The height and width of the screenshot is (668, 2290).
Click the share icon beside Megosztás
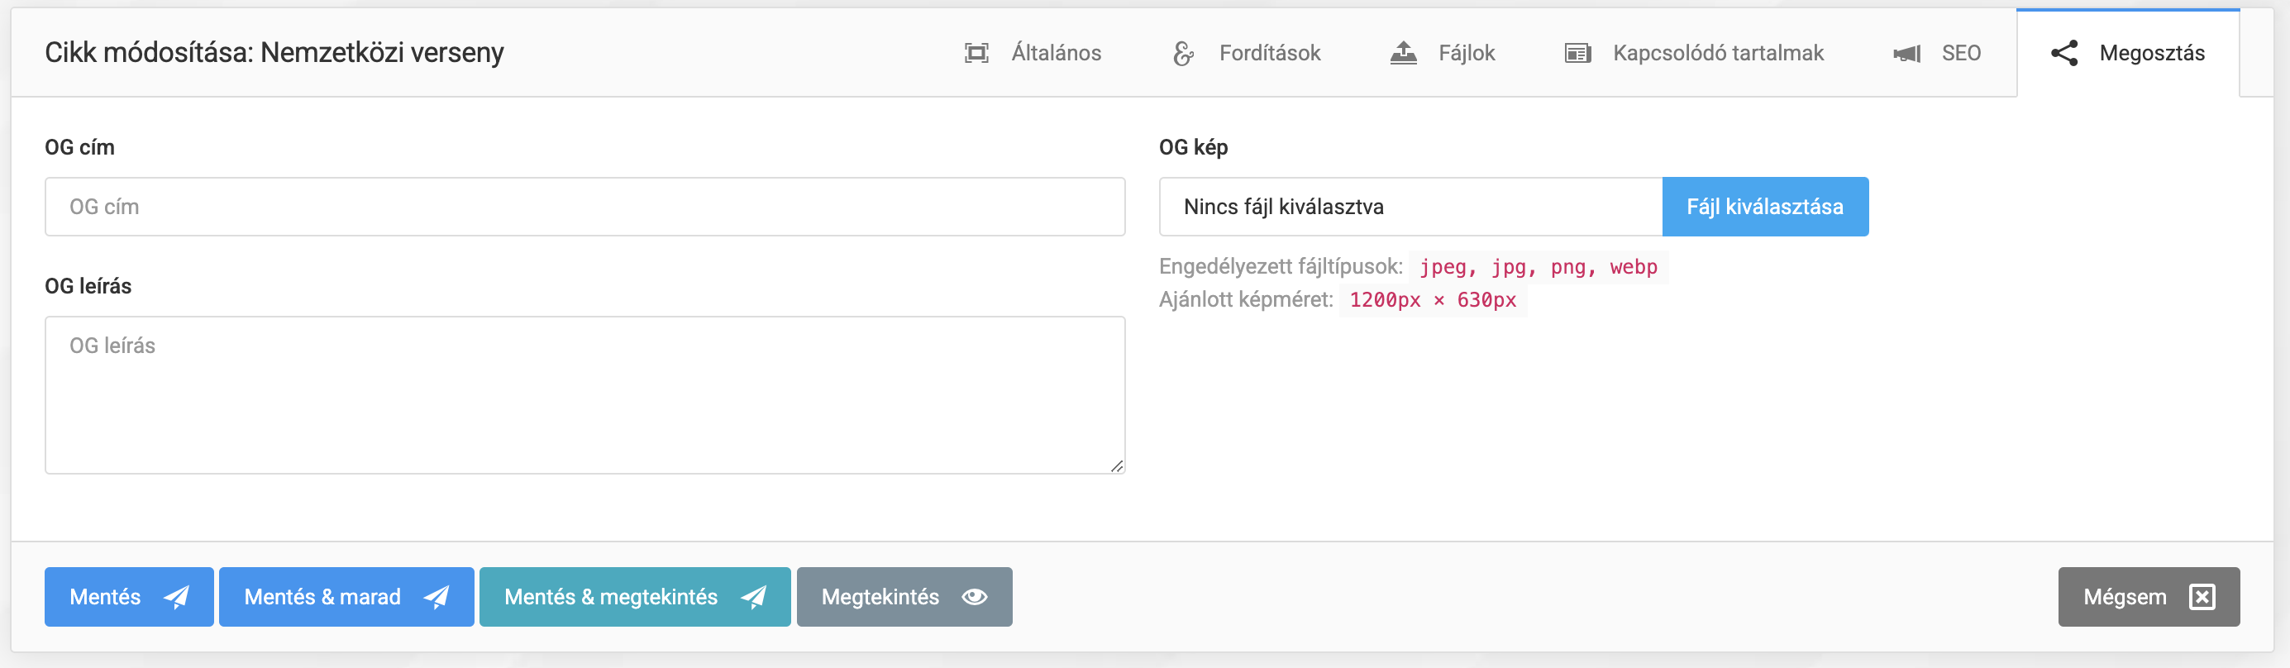point(2064,54)
